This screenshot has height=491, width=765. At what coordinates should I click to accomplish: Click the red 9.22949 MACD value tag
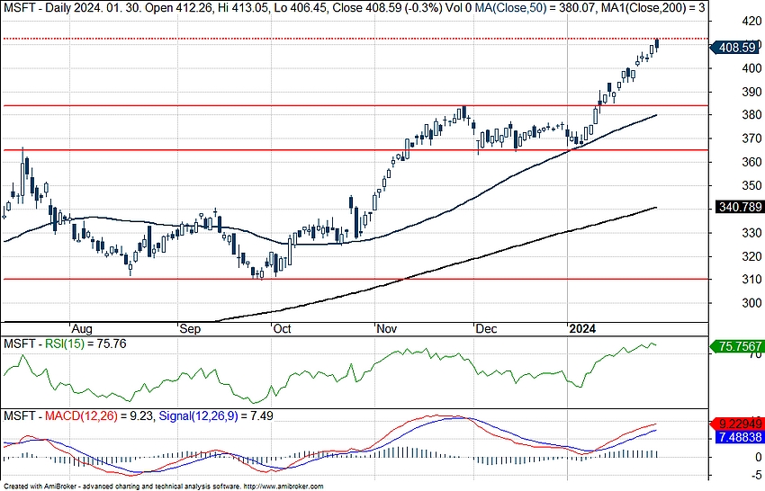click(738, 424)
